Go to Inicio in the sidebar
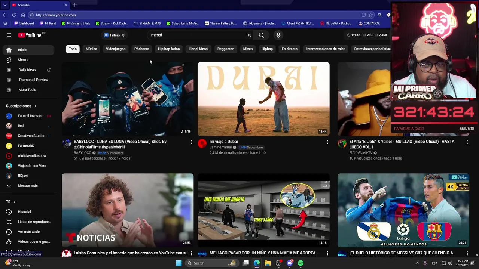479x269 pixels. tap(28, 50)
